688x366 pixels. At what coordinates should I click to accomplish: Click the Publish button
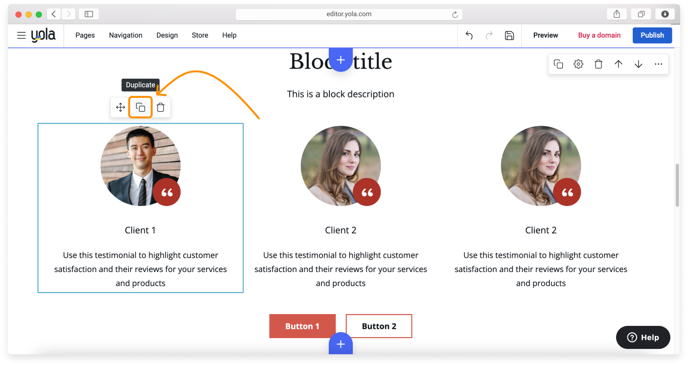tap(652, 35)
